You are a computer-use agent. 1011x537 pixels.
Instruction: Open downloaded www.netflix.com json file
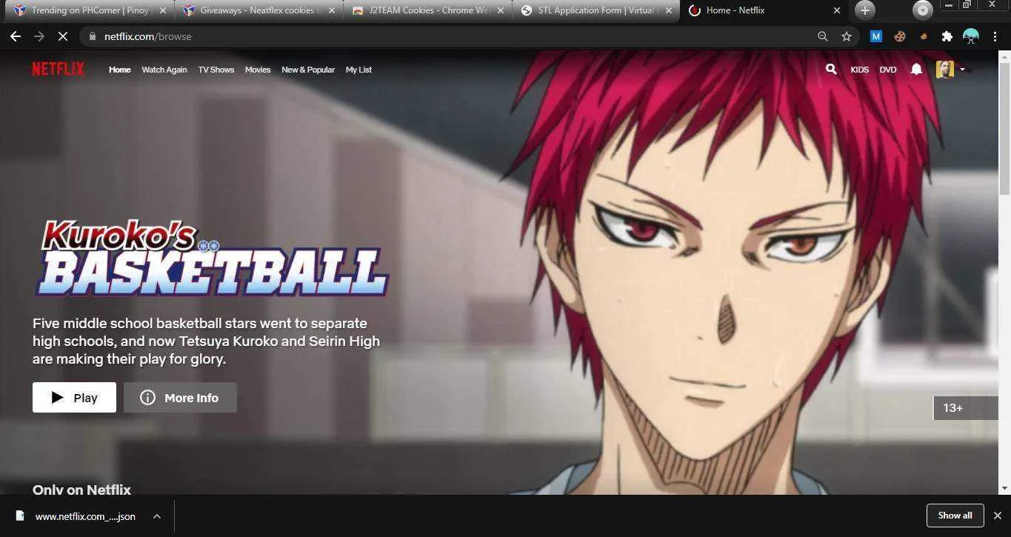coord(78,516)
